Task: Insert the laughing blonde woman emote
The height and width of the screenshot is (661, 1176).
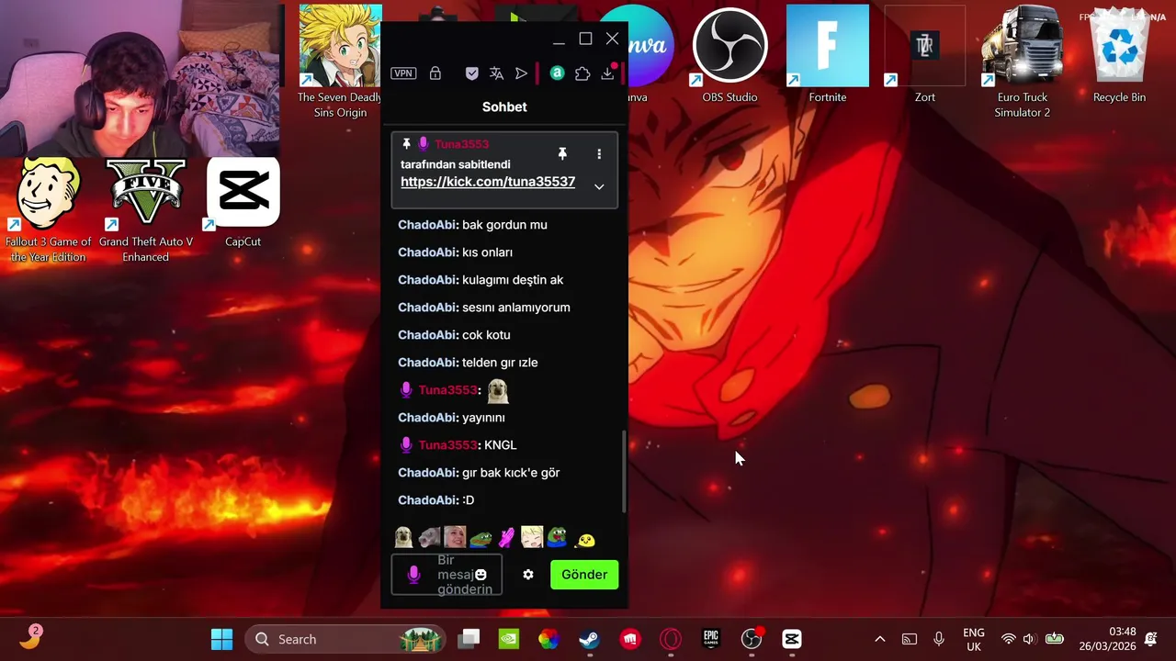Action: tap(455, 537)
